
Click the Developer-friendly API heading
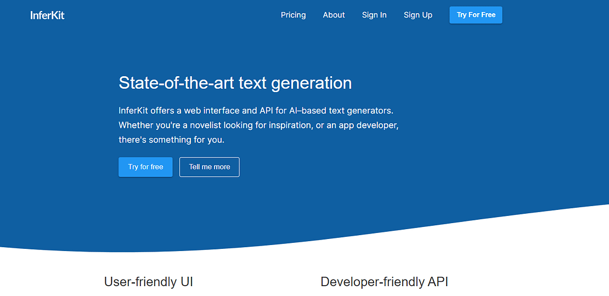coord(384,282)
